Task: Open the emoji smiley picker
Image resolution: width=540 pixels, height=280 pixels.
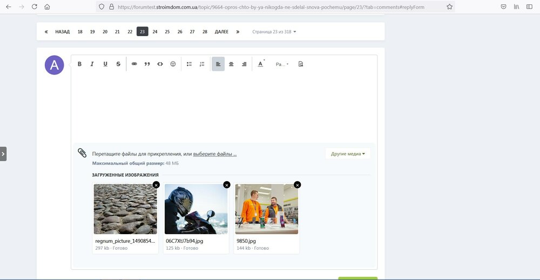Action: pyautogui.click(x=173, y=64)
